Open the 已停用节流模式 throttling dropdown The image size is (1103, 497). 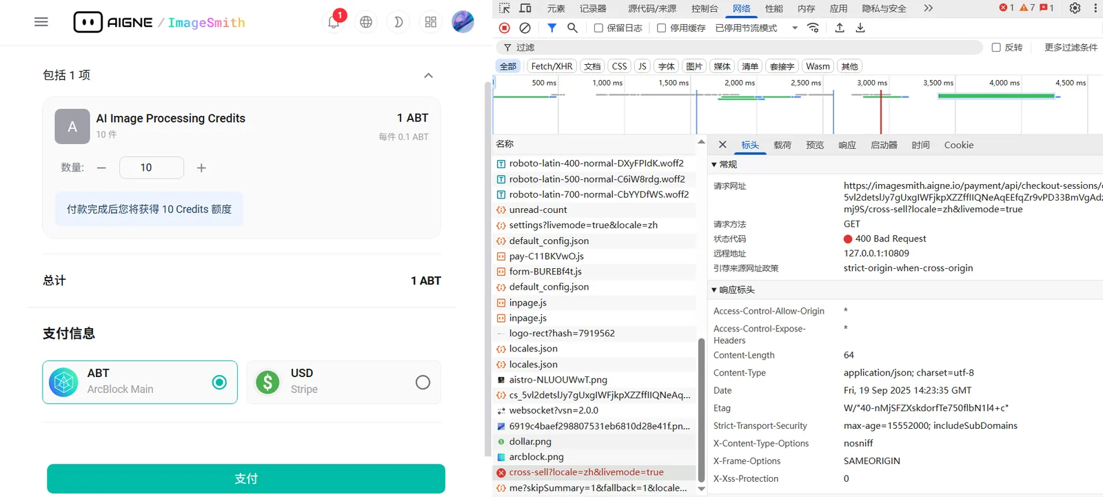point(757,28)
